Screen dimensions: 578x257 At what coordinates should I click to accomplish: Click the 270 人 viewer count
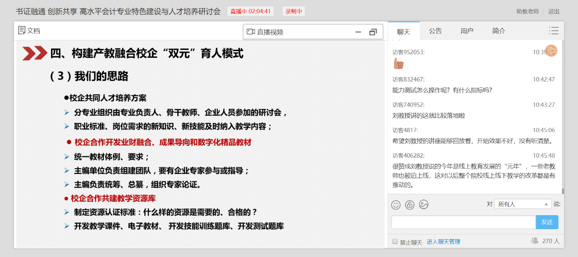tap(551, 241)
